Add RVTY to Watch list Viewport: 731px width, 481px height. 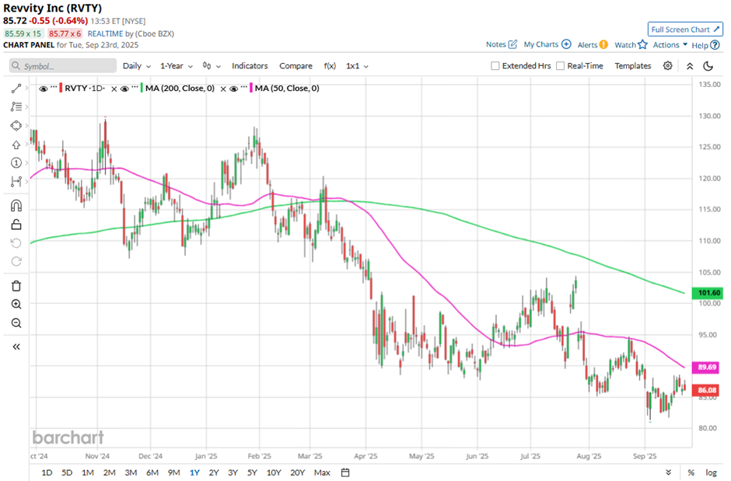(631, 45)
